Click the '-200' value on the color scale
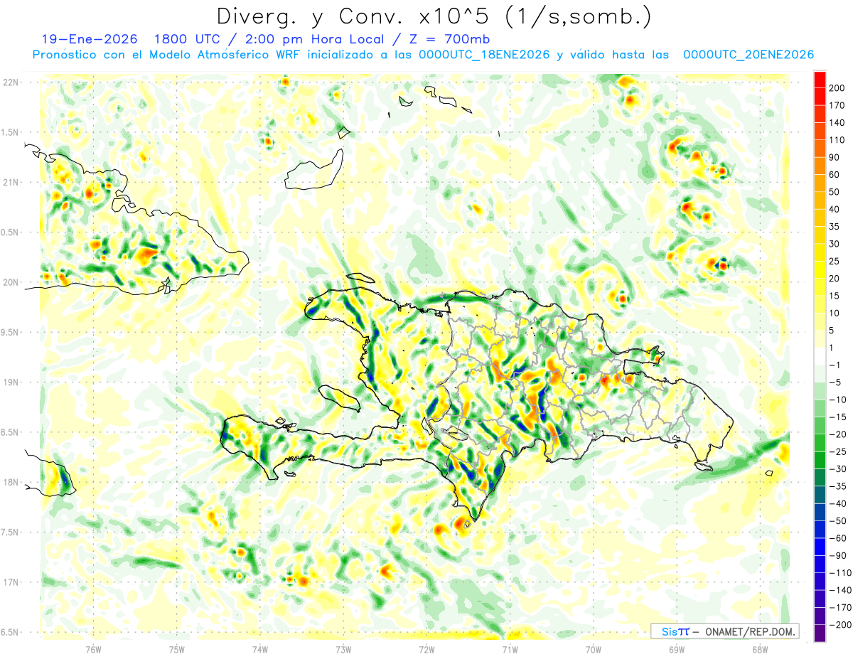Viewport: 853px width, 659px height. point(839,626)
